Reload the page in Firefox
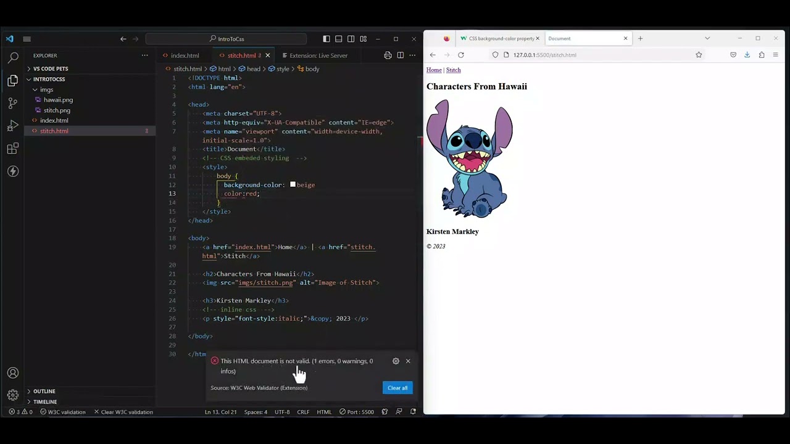Image resolution: width=790 pixels, height=444 pixels. (x=460, y=55)
